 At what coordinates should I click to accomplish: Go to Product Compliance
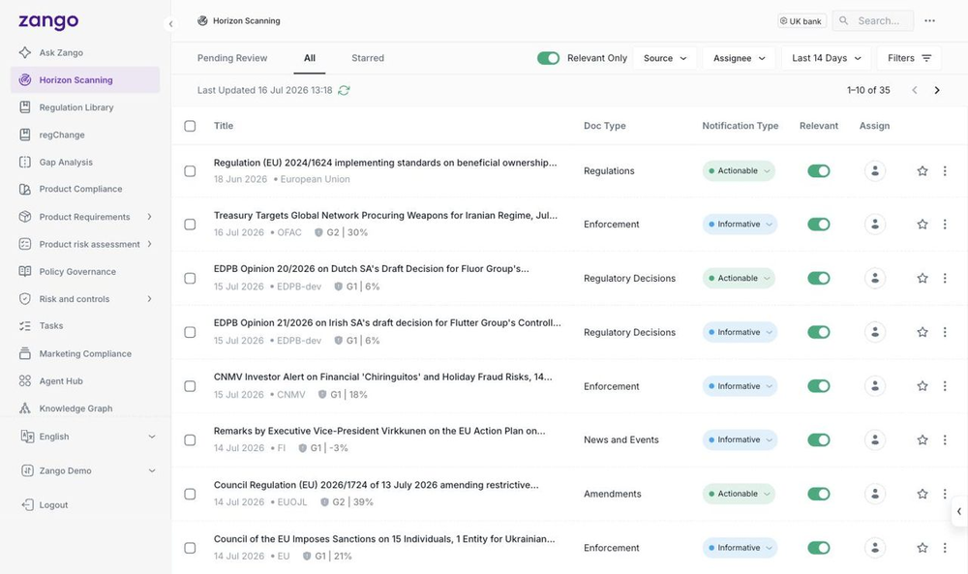pos(80,189)
